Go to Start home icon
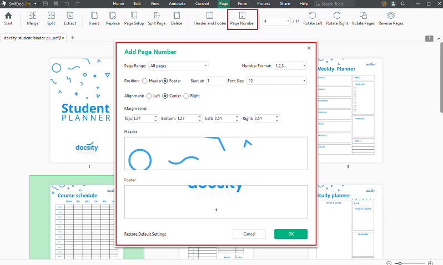Viewport: 443px width, 265px height. pyautogui.click(x=8, y=19)
